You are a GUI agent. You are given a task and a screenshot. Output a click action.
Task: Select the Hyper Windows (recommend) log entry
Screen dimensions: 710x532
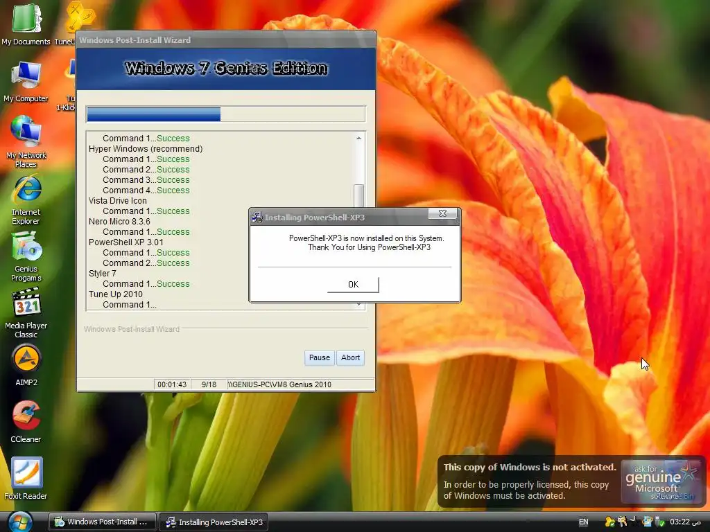146,149
